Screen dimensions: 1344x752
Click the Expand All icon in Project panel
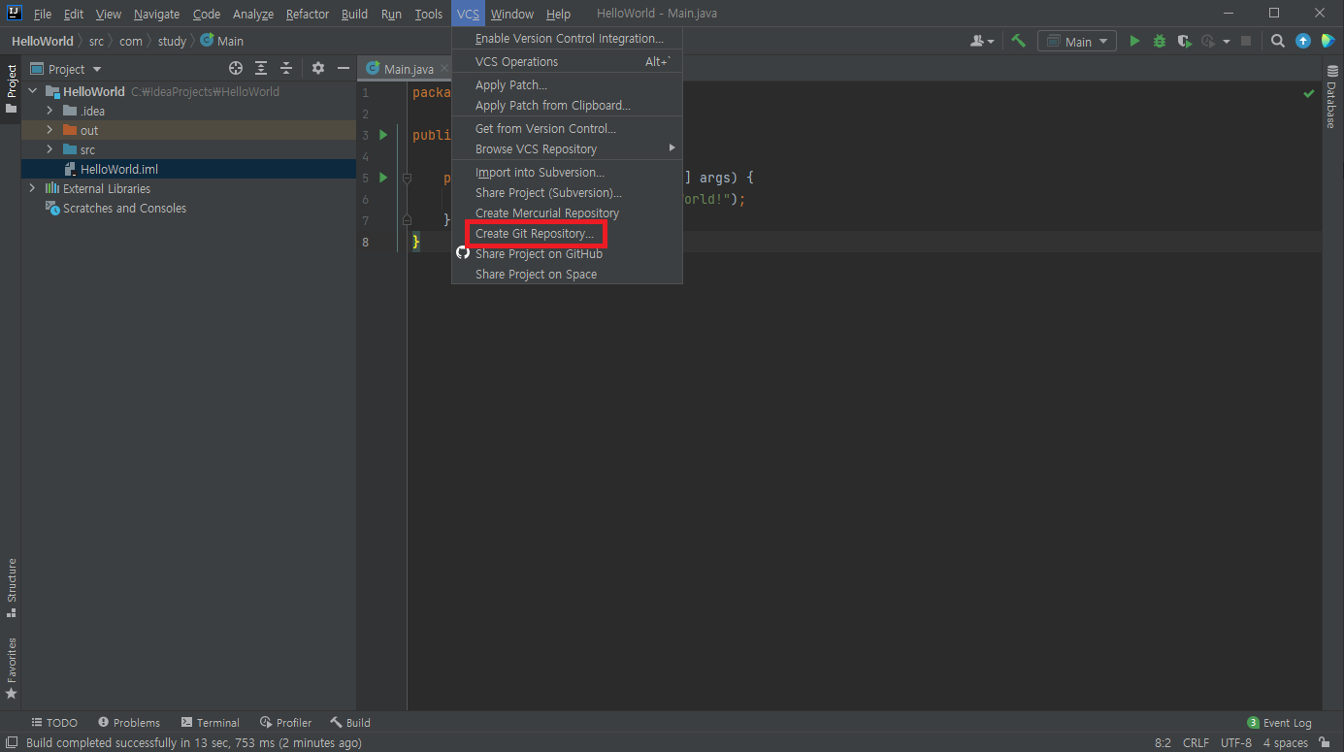(x=261, y=68)
